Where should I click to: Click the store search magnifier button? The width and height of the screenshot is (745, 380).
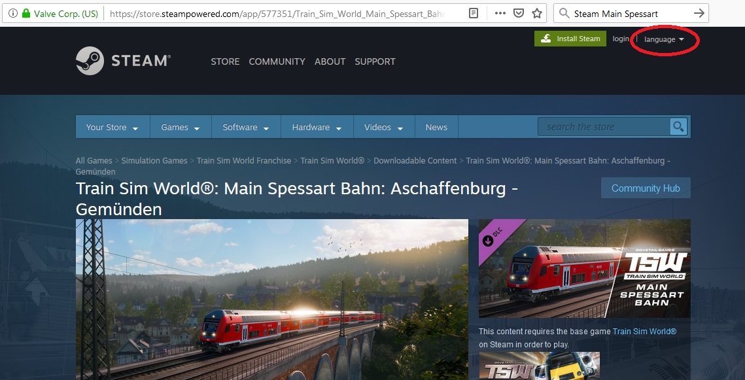pyautogui.click(x=679, y=127)
